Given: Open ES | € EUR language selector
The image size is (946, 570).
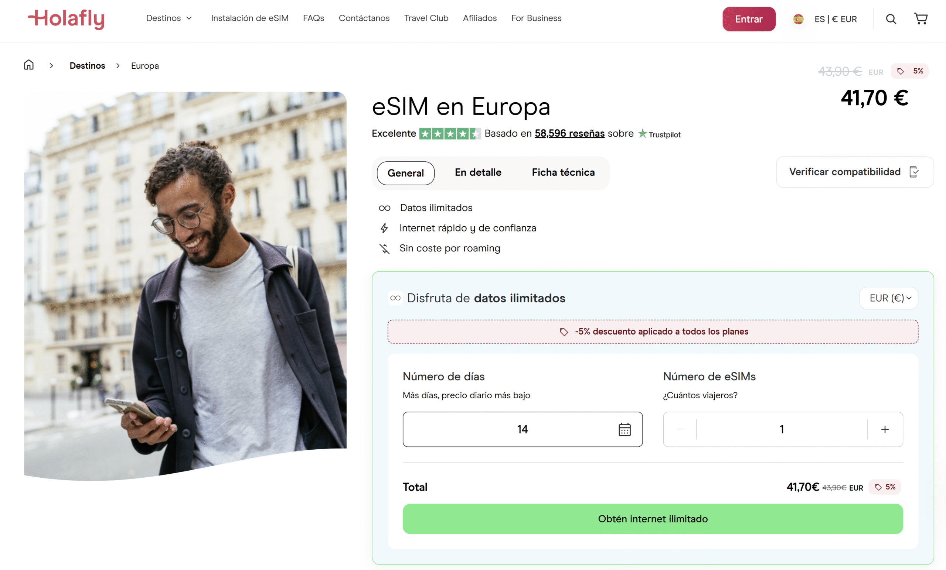Looking at the screenshot, I should (x=836, y=19).
